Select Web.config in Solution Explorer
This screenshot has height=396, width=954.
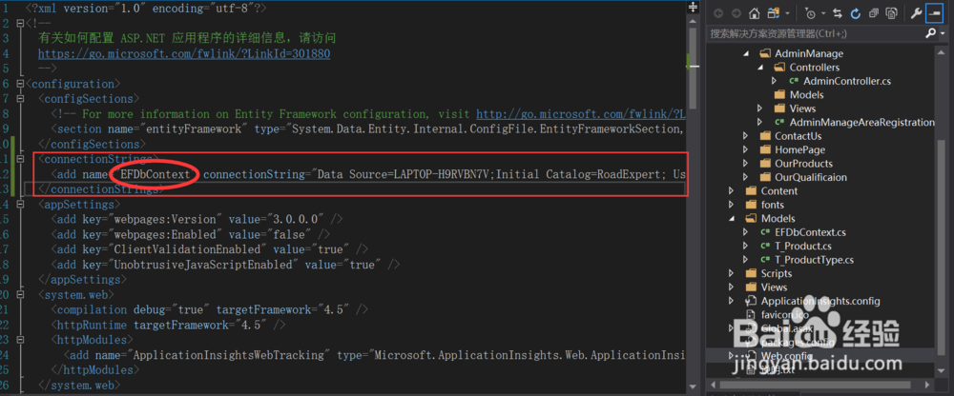click(x=785, y=355)
